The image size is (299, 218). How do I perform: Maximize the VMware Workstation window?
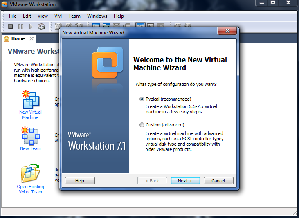pyautogui.click(x=273, y=3)
